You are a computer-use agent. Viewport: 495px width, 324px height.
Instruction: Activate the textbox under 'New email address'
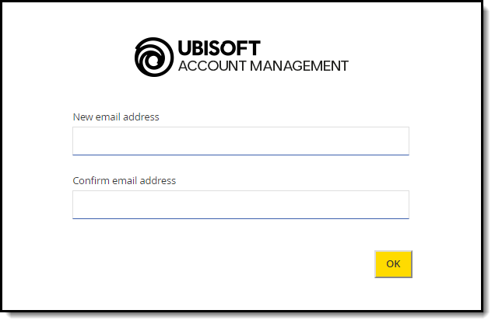240,141
